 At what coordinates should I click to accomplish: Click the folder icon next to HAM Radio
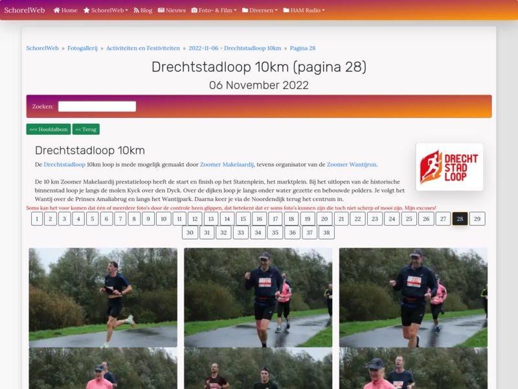tap(286, 10)
